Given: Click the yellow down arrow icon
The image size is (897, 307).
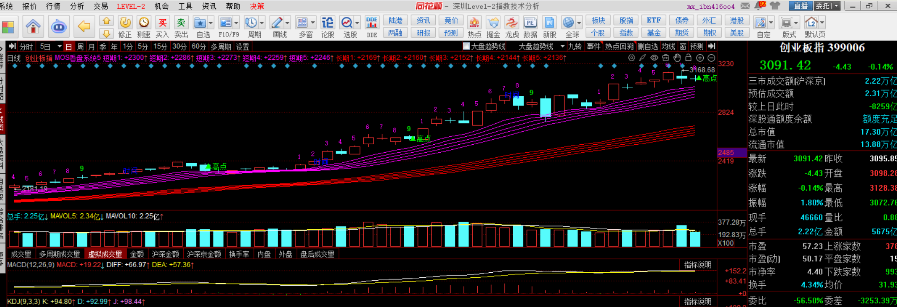Looking at the screenshot, I should 107,33.
